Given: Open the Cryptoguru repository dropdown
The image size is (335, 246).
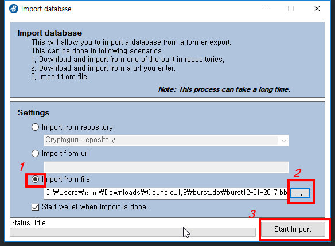Looking at the screenshot, I should (166, 140).
